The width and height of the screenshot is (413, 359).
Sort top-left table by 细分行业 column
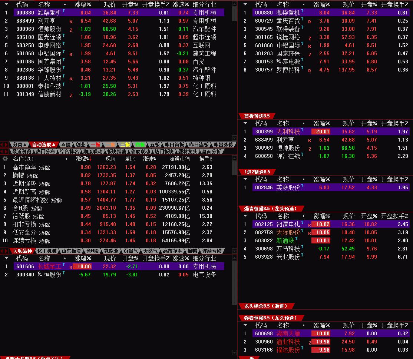coord(204,4)
